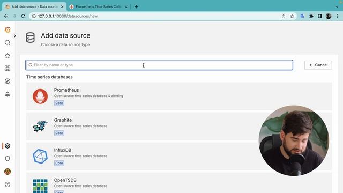343x193 pixels.
Task: Go forward in the browser
Action: (14, 16)
